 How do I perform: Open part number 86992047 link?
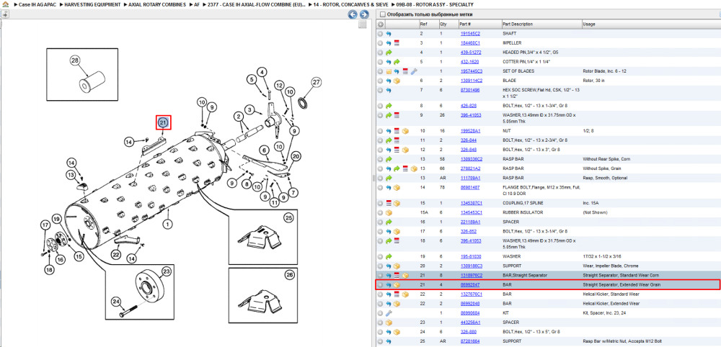coord(470,285)
